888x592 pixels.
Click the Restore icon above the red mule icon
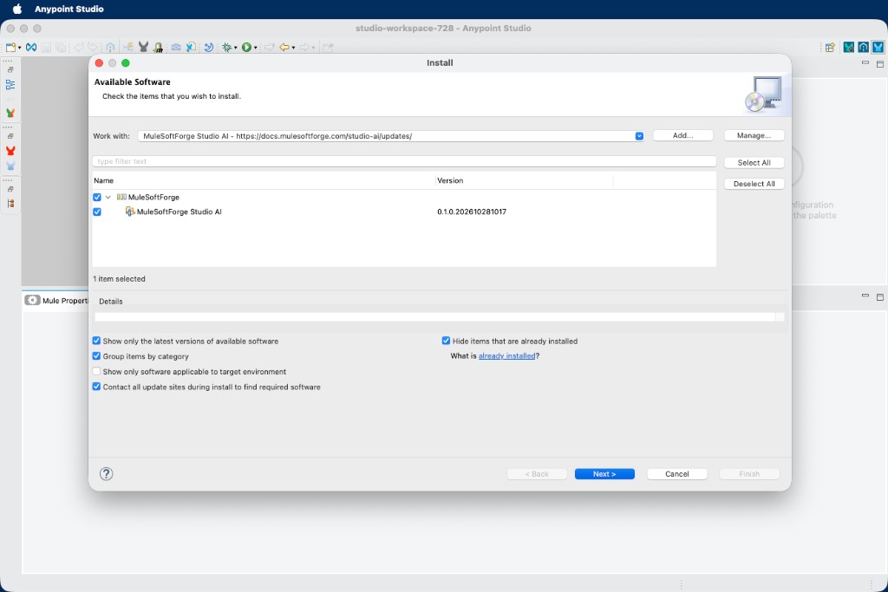click(x=10, y=136)
